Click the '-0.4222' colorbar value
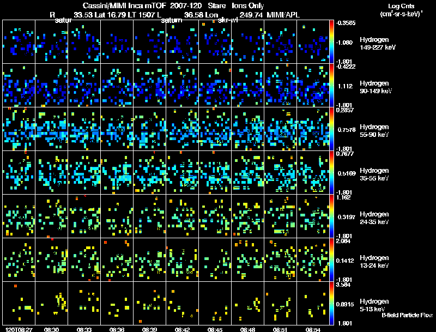 tap(346, 67)
